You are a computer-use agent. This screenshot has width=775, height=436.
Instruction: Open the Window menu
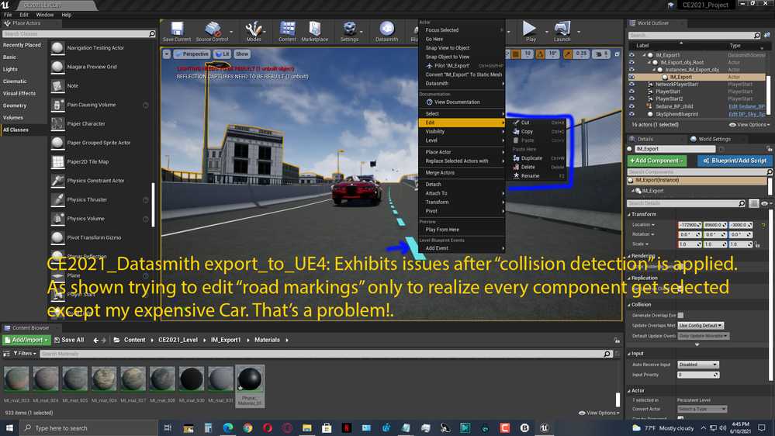(x=44, y=15)
